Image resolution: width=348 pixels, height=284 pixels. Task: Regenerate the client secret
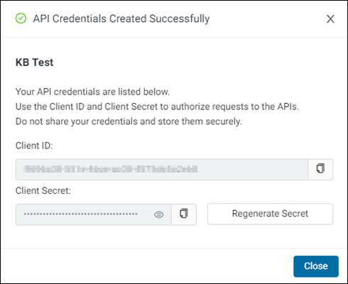click(270, 214)
